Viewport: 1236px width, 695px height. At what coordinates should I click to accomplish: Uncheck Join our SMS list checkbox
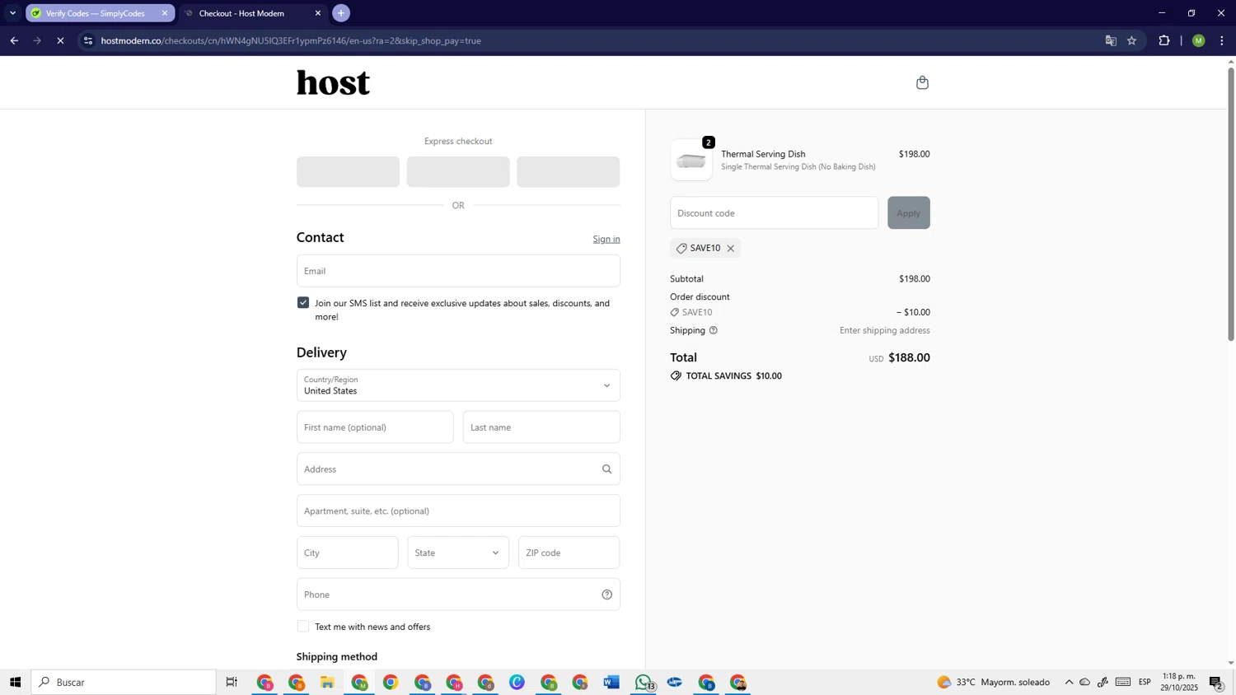(x=303, y=303)
